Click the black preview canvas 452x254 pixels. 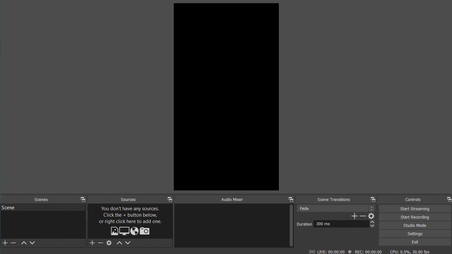click(x=226, y=97)
